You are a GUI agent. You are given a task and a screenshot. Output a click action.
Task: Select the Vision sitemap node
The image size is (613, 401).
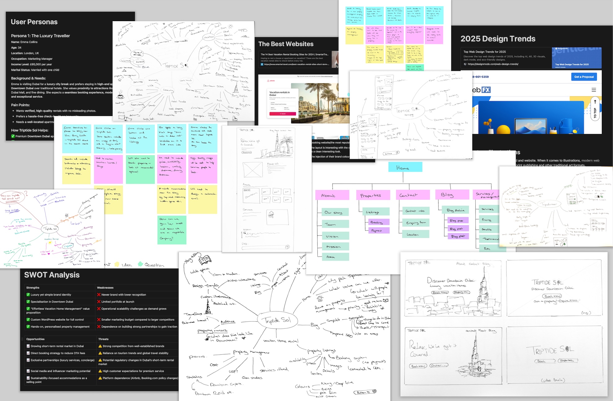pos(335,236)
